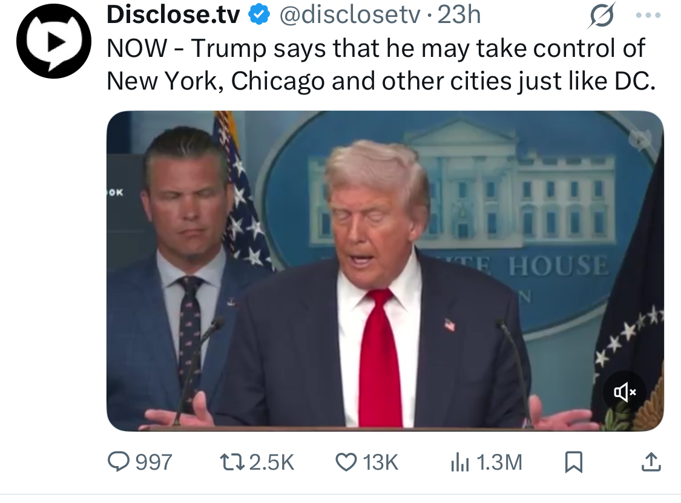Click the 13K likes count

coord(381,462)
